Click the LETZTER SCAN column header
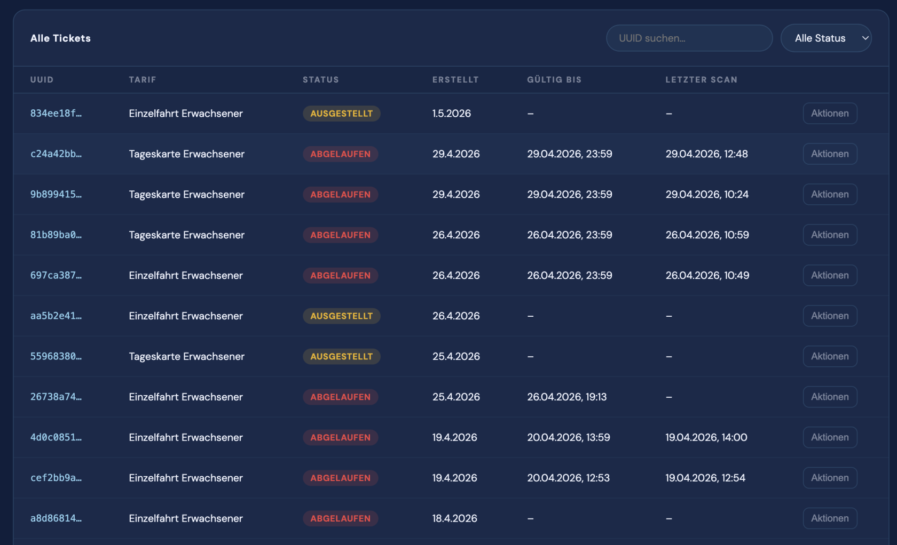Viewport: 897px width, 545px height. tap(701, 79)
